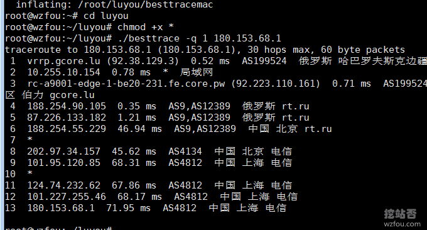Click the 1.21 ms latency value
427x230 pixels.
click(x=137, y=118)
